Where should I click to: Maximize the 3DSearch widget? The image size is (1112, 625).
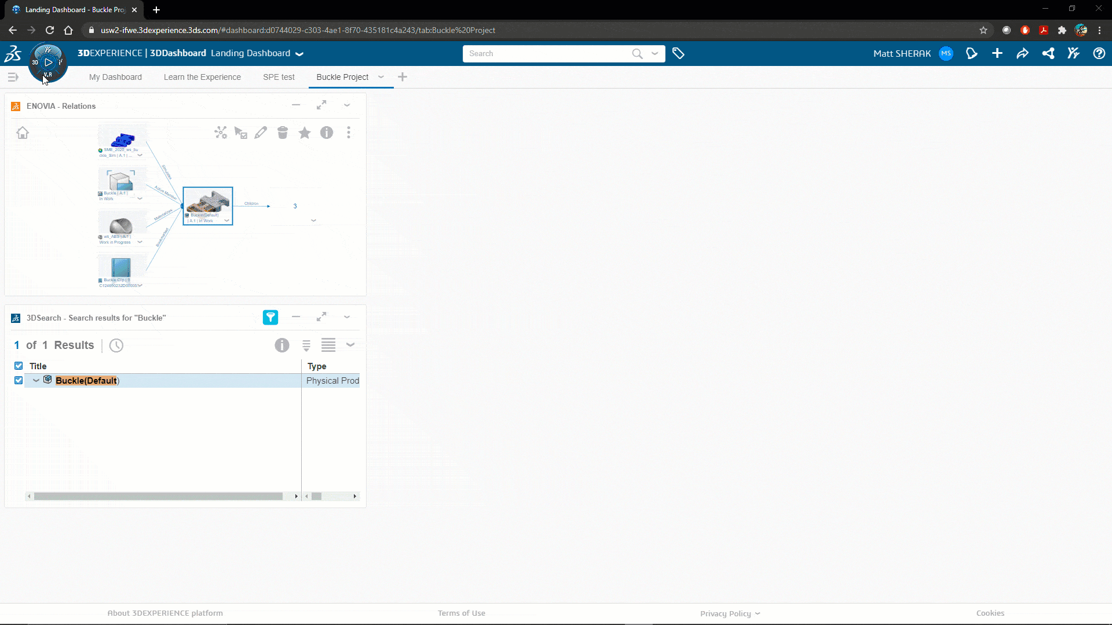click(x=321, y=317)
